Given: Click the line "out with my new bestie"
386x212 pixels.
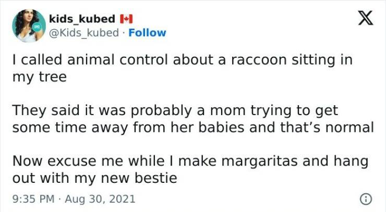Looking at the screenshot, I should point(94,178).
